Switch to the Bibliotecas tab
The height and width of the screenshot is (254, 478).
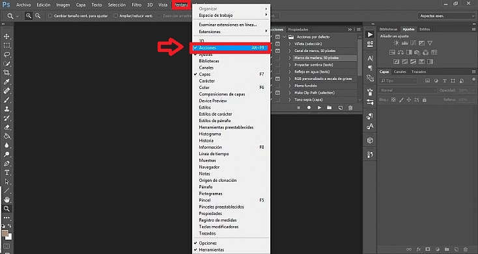click(x=388, y=29)
